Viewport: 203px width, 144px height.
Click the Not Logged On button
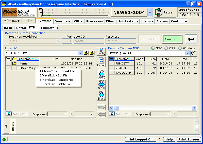click(x=141, y=139)
